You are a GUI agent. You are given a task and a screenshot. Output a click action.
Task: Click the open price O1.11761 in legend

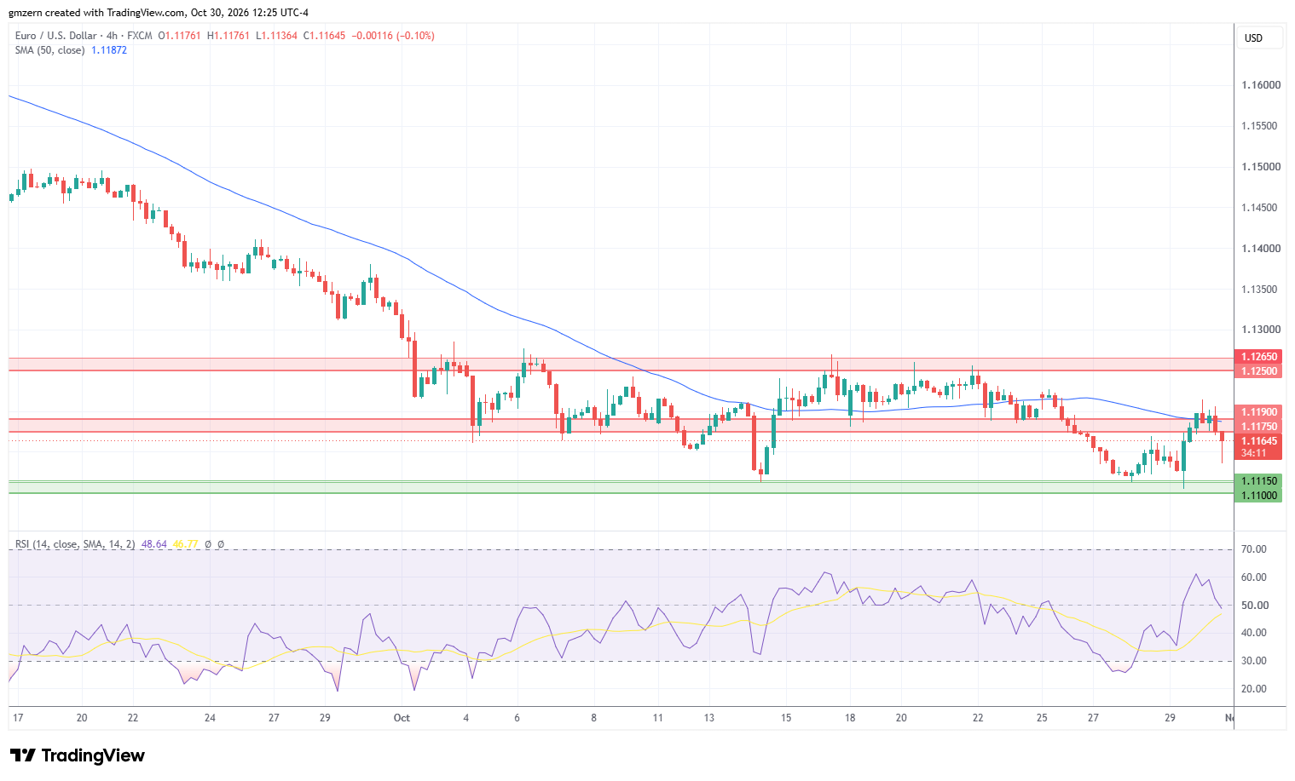(x=180, y=36)
